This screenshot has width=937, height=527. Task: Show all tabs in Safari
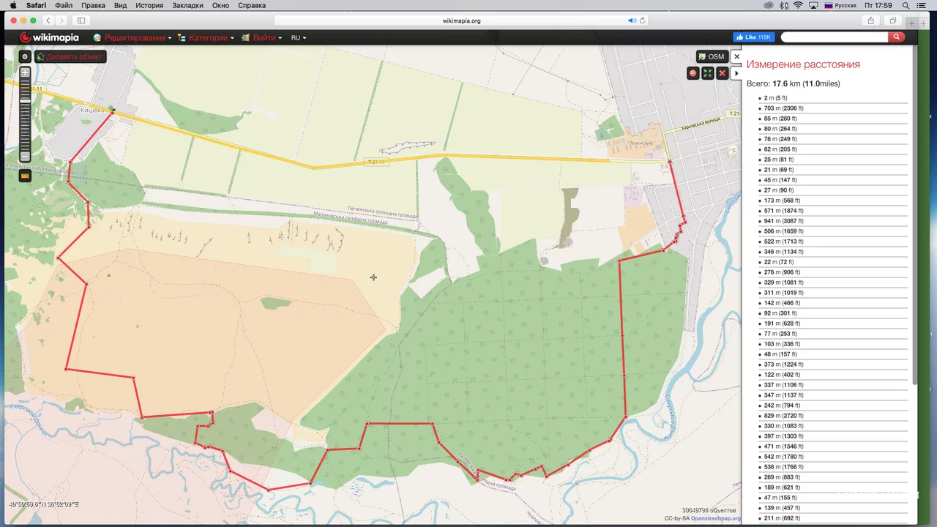point(893,20)
